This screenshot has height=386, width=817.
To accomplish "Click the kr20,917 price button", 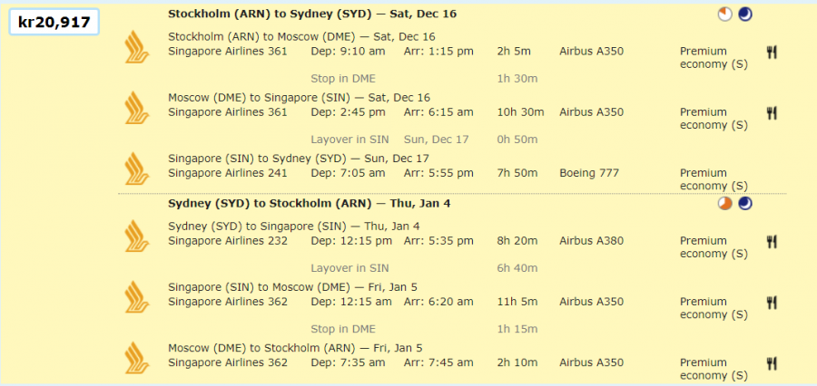I will pos(54,22).
